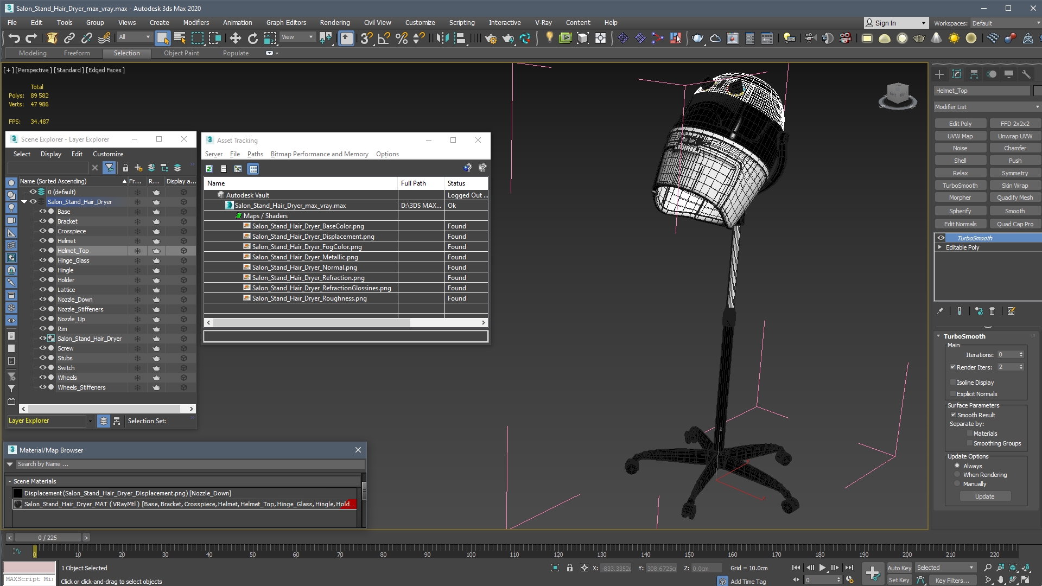1042x586 pixels.
Task: Activate the Select Object tool
Action: pyautogui.click(x=163, y=38)
